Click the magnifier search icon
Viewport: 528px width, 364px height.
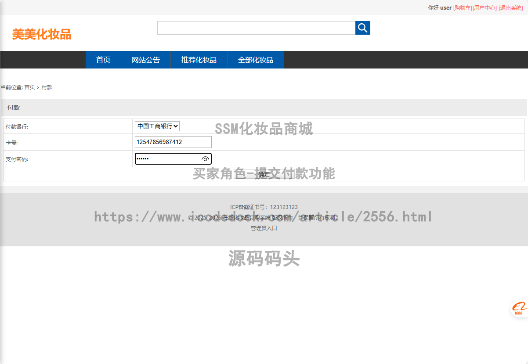(x=362, y=28)
